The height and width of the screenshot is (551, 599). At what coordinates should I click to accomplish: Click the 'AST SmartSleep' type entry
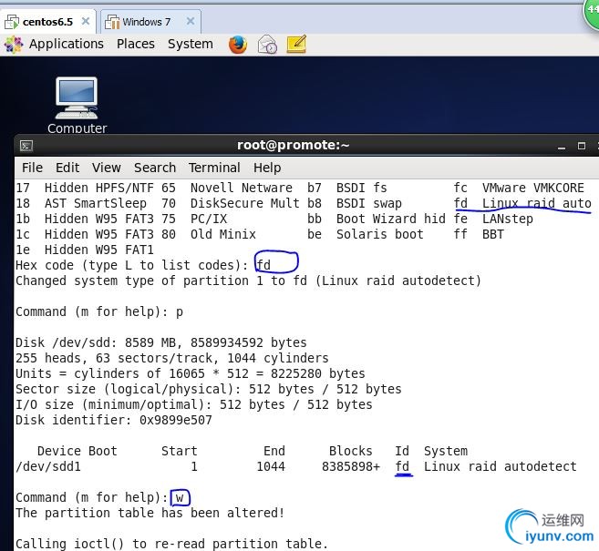coord(96,203)
